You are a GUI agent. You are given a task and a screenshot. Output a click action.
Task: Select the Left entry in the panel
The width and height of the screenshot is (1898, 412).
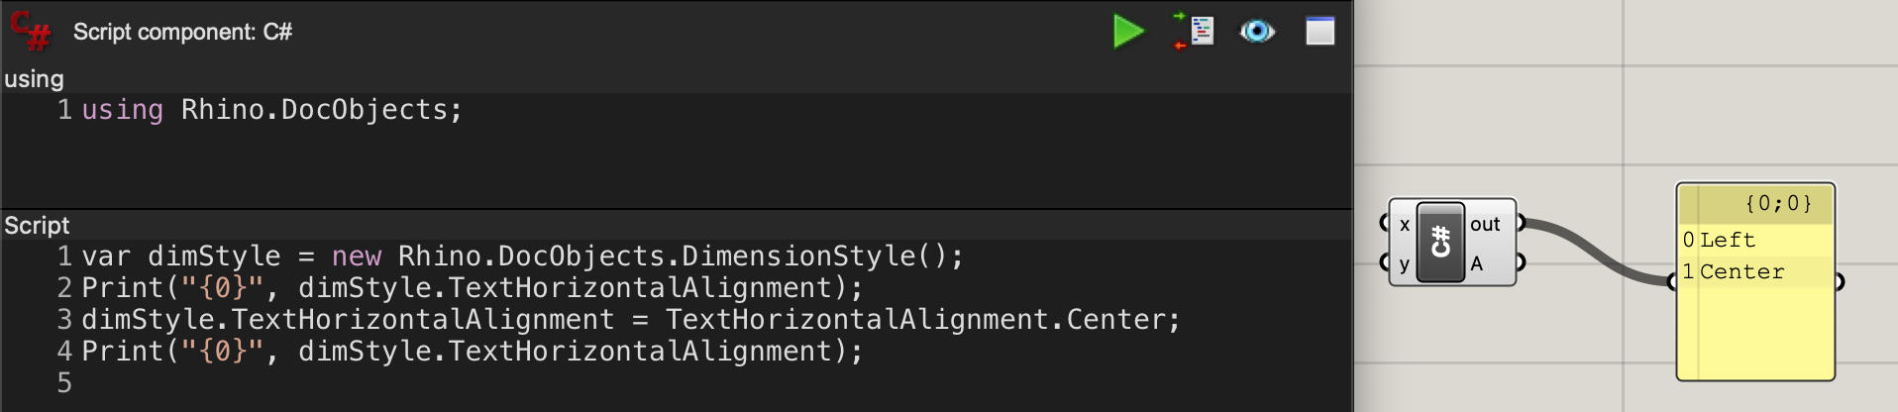1756,240
